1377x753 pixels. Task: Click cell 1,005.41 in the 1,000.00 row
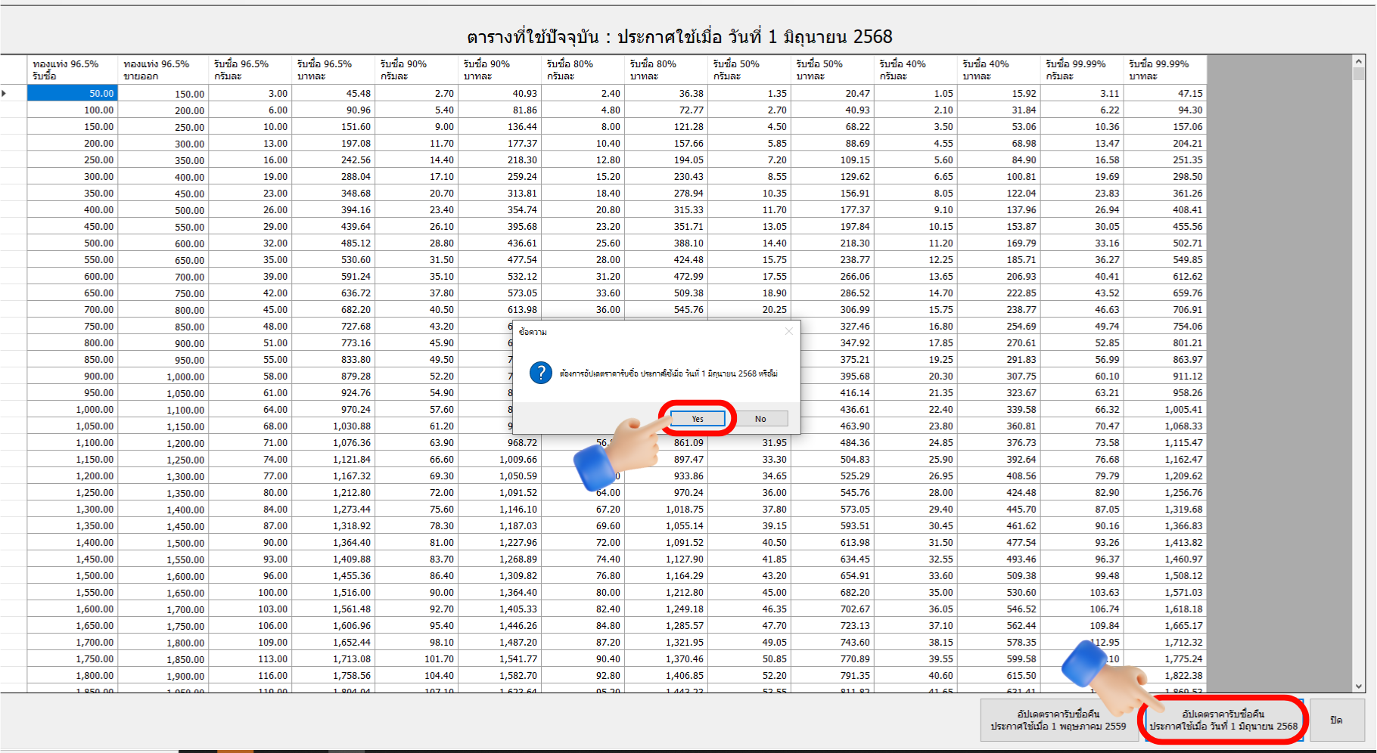(1166, 409)
